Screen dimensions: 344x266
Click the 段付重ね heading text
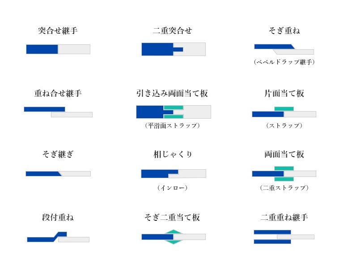coord(58,218)
